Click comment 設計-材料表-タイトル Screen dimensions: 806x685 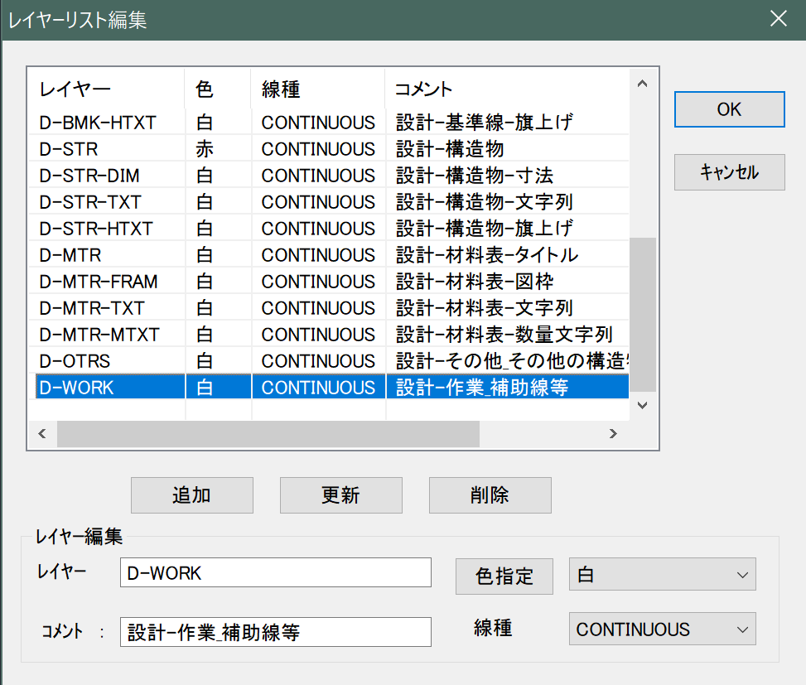(x=487, y=255)
